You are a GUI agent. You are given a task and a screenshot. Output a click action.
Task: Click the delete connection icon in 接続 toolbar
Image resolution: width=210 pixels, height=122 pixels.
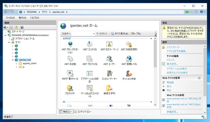(22, 27)
